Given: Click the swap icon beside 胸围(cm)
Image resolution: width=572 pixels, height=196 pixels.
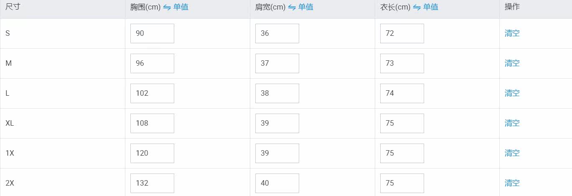Looking at the screenshot, I should 167,7.
